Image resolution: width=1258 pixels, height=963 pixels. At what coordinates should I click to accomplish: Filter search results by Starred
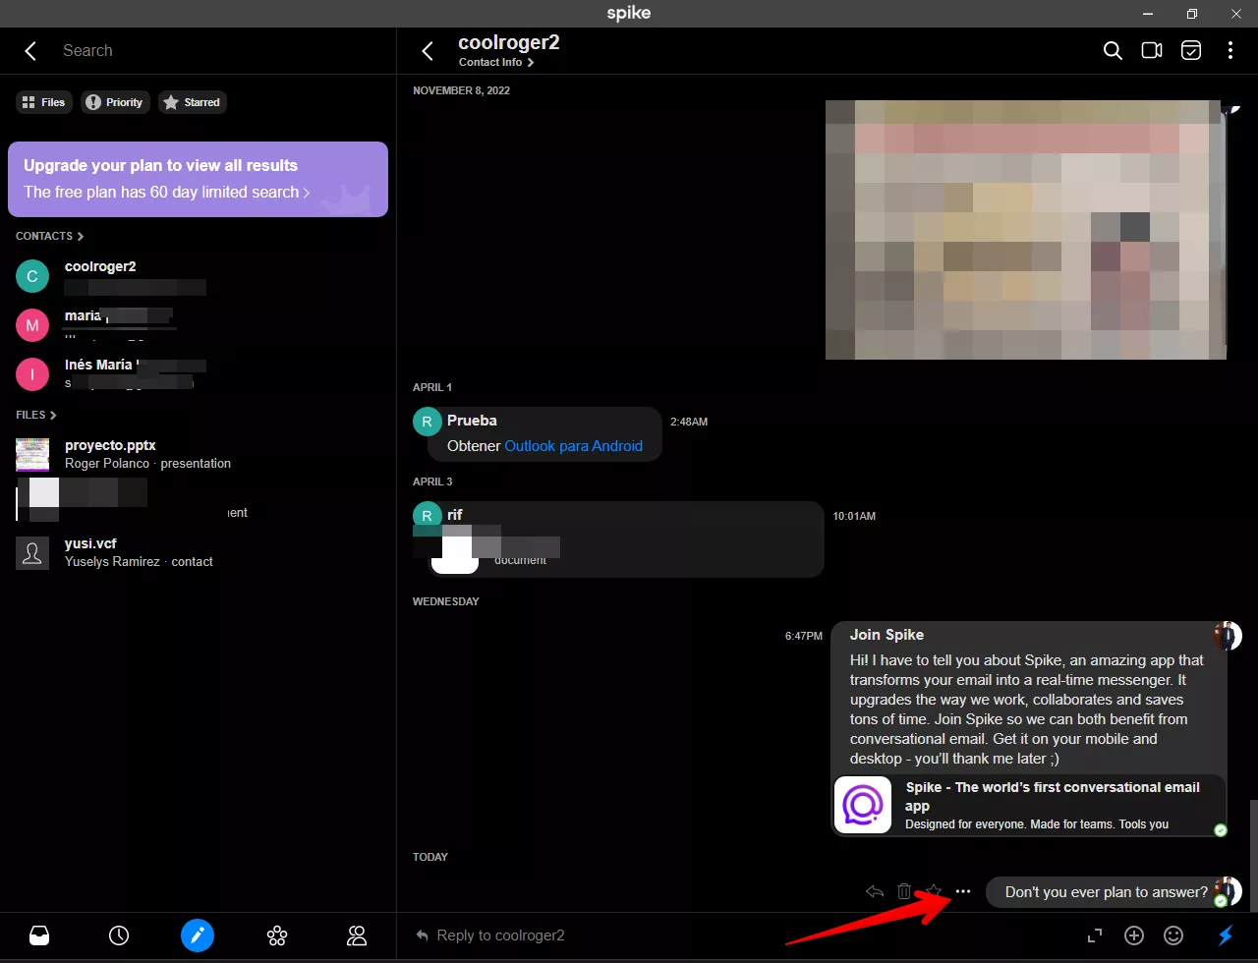[193, 102]
